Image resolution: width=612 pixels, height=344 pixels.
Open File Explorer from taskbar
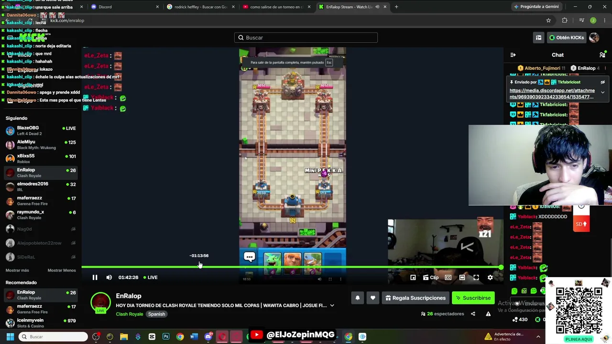124,337
